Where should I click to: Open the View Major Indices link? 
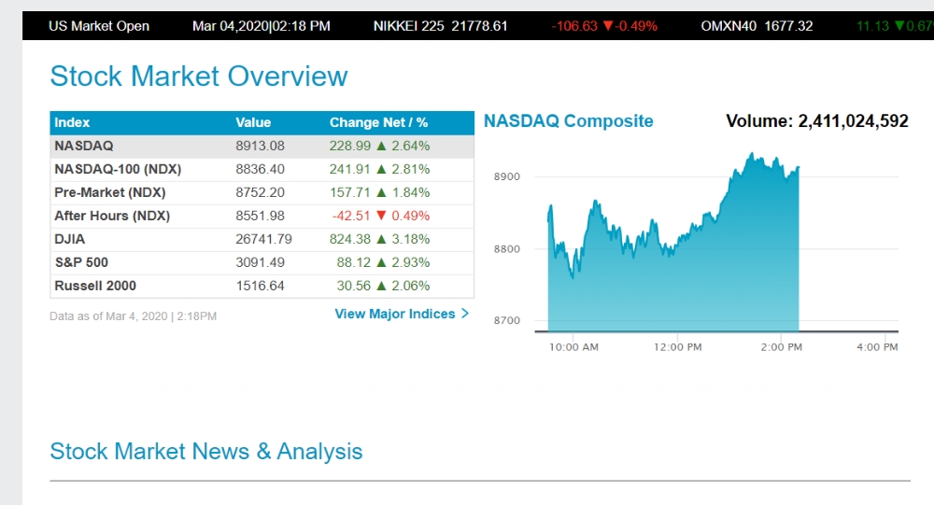click(x=395, y=315)
